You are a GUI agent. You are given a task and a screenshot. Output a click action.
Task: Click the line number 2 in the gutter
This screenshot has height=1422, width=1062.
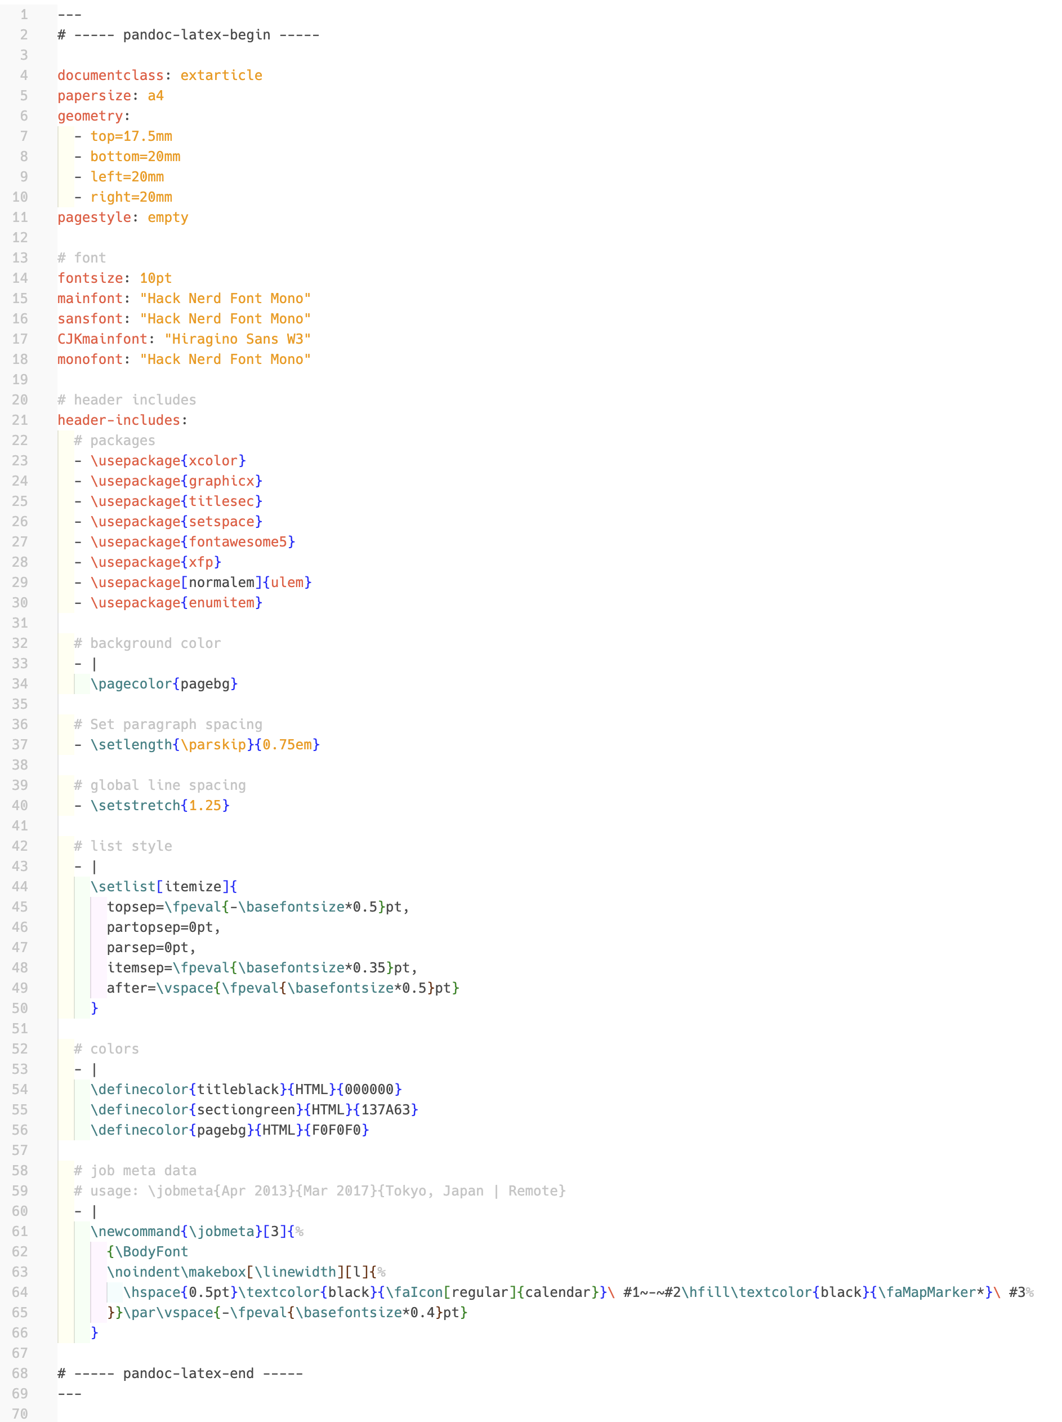click(24, 35)
